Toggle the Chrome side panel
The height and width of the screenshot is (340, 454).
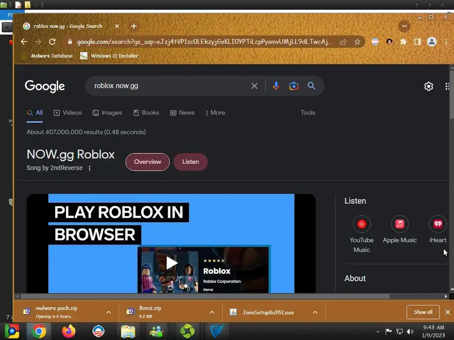(418, 42)
